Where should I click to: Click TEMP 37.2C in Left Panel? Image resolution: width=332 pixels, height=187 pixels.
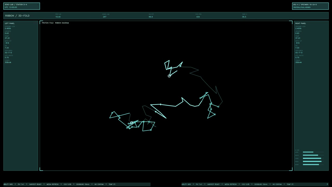click(x=7, y=37)
